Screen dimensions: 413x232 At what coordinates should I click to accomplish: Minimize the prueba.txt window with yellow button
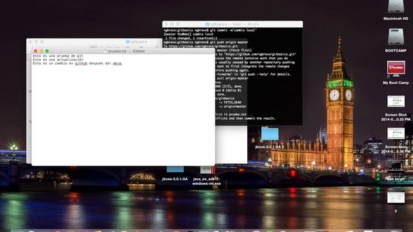pos(41,51)
